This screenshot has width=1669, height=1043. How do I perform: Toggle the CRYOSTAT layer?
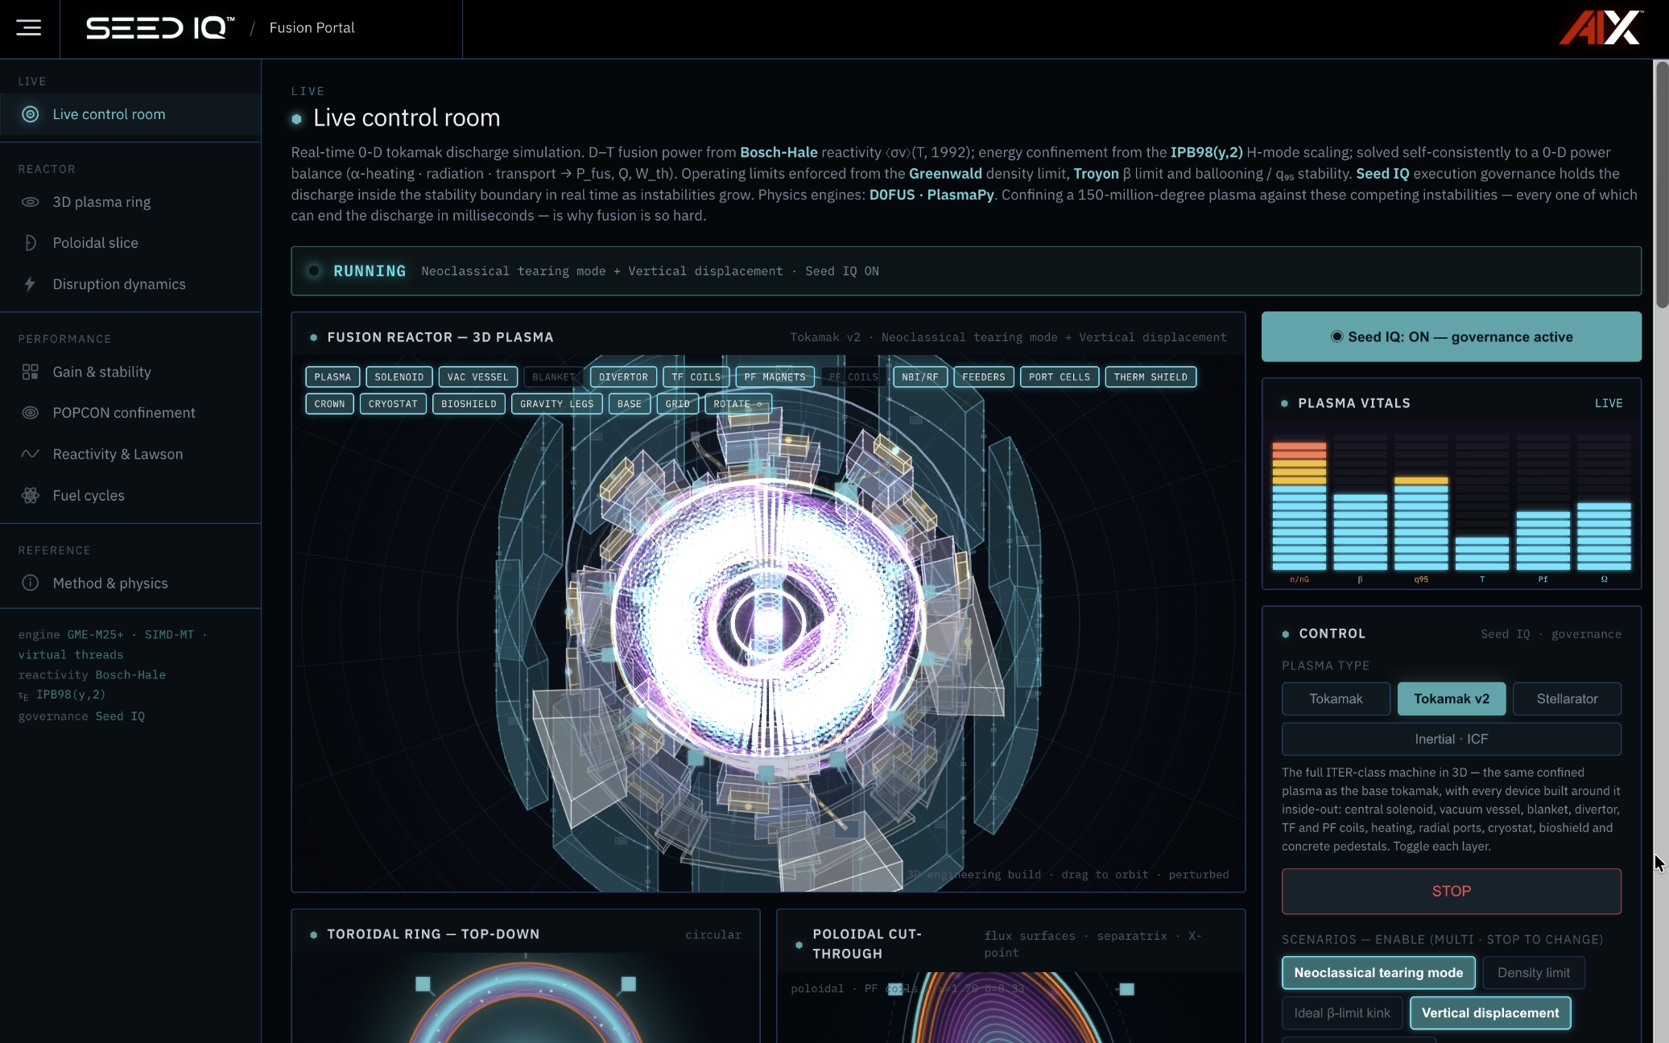coord(393,404)
